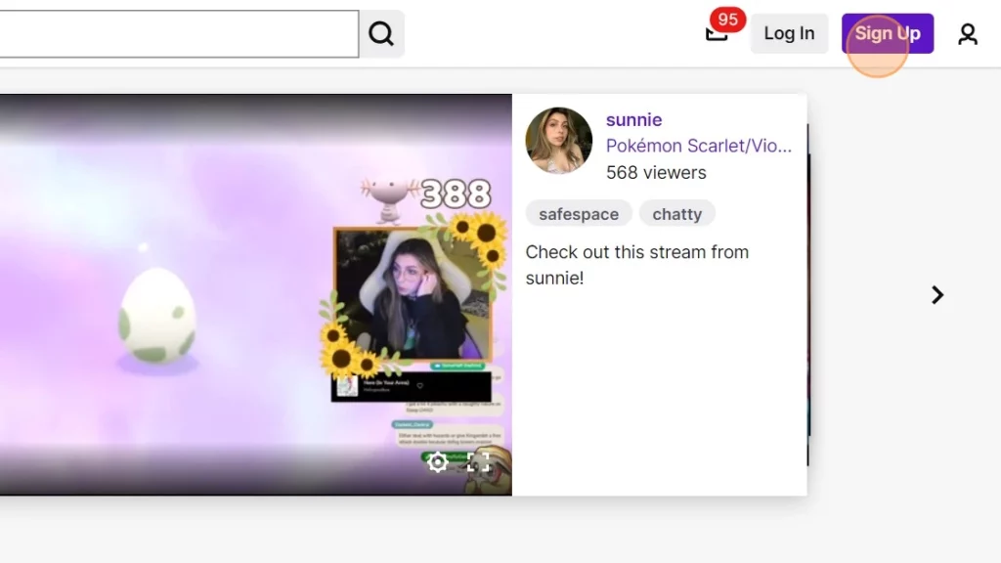The height and width of the screenshot is (563, 1001).
Task: Click the Sign Up button
Action: (888, 33)
